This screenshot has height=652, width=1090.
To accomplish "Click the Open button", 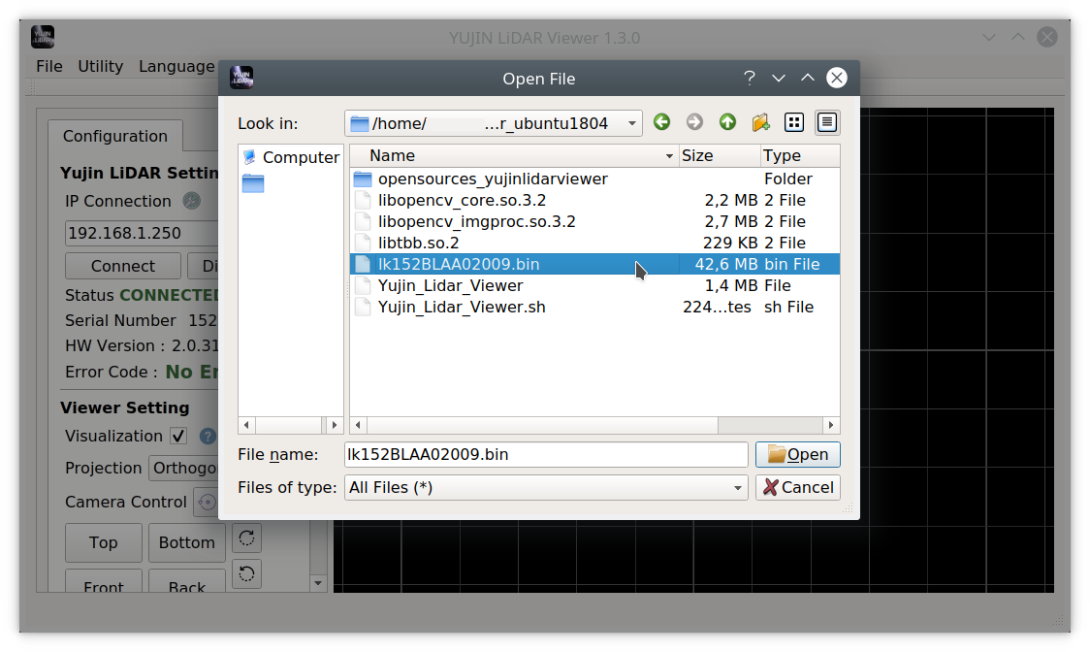I will (797, 454).
